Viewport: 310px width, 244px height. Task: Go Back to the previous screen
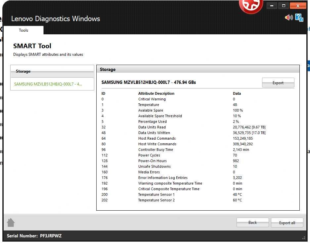click(252, 223)
